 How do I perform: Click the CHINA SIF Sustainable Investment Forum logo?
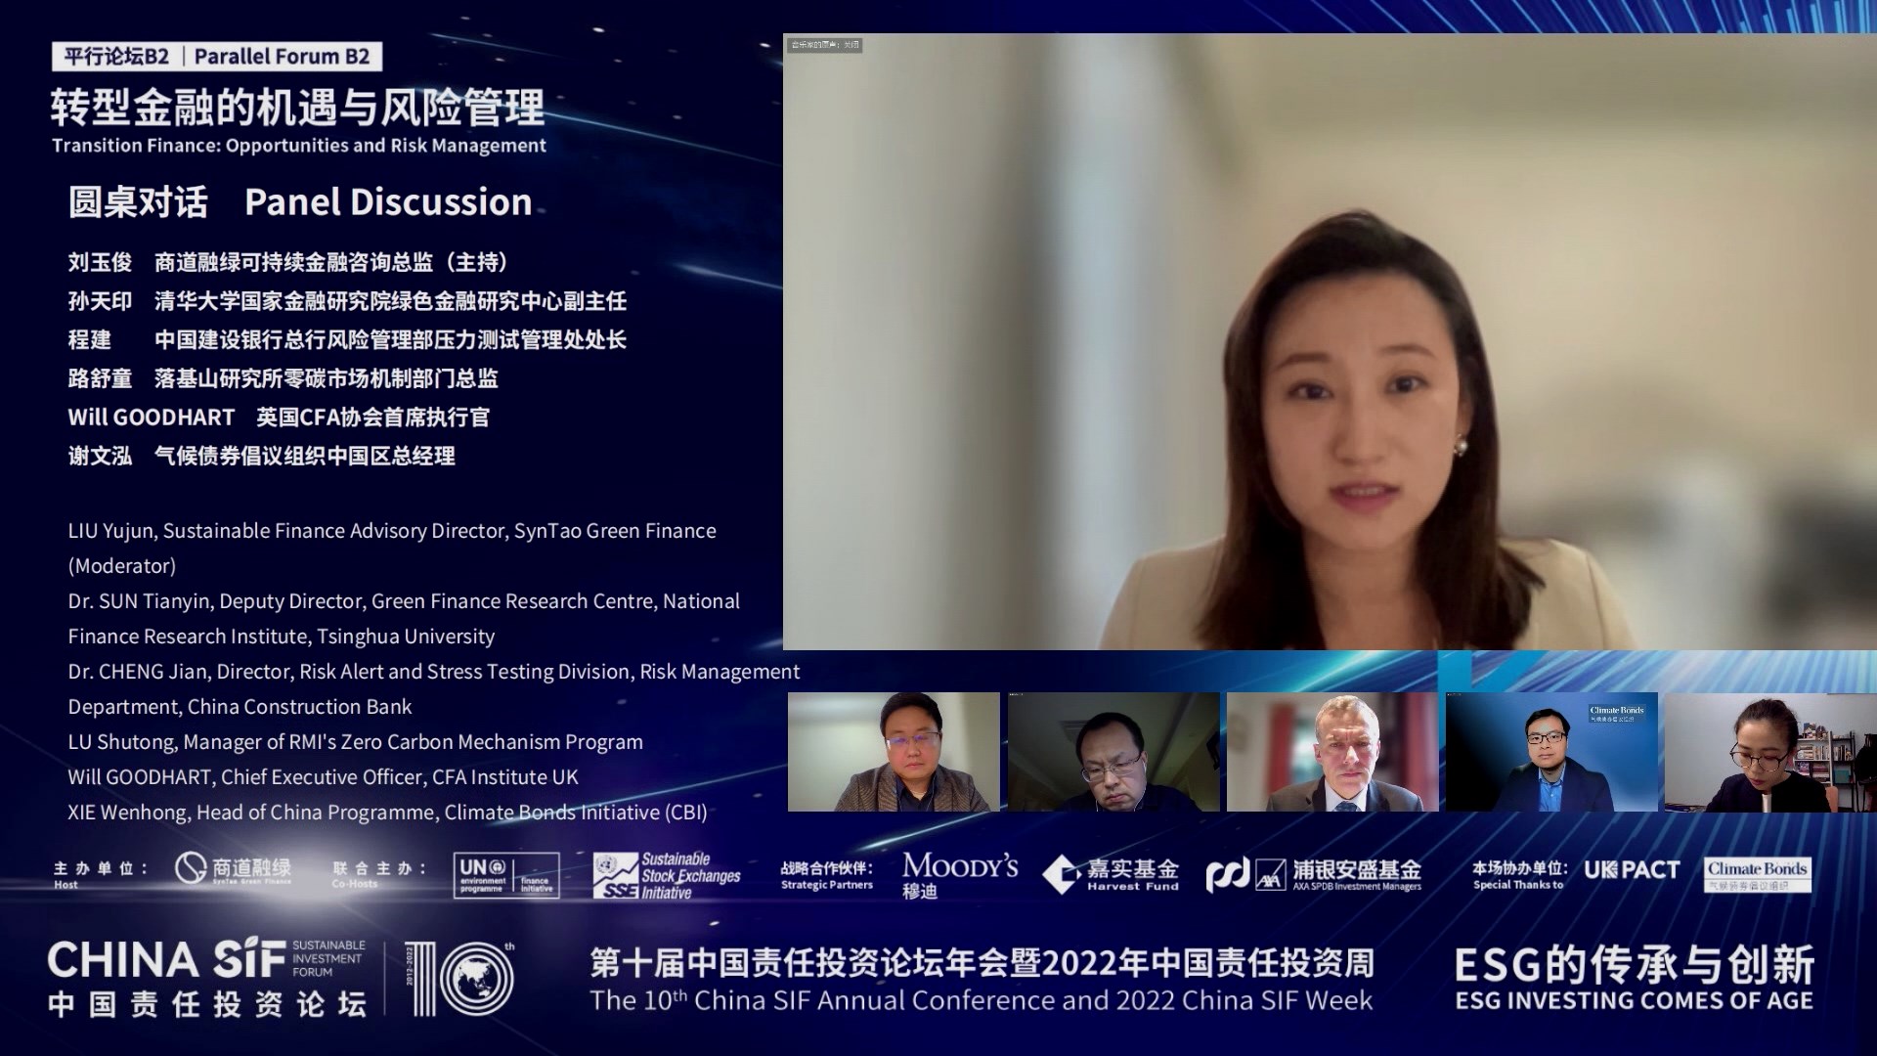206,978
